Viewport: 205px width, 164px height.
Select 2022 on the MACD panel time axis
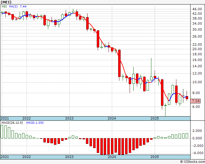pyautogui.click(x=27, y=157)
